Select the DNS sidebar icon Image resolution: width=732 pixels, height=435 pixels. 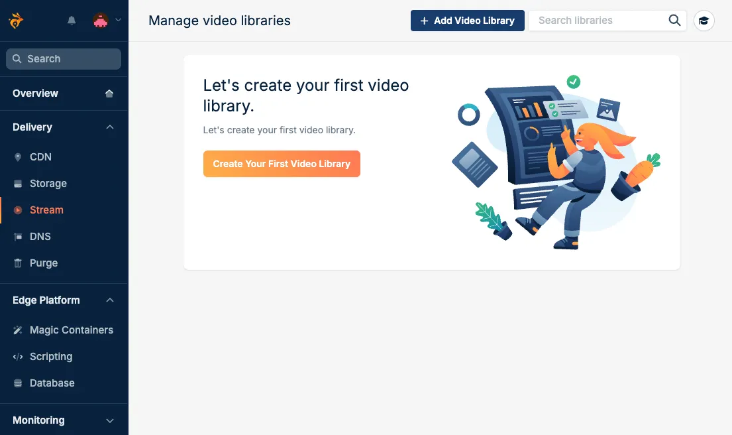pos(18,236)
